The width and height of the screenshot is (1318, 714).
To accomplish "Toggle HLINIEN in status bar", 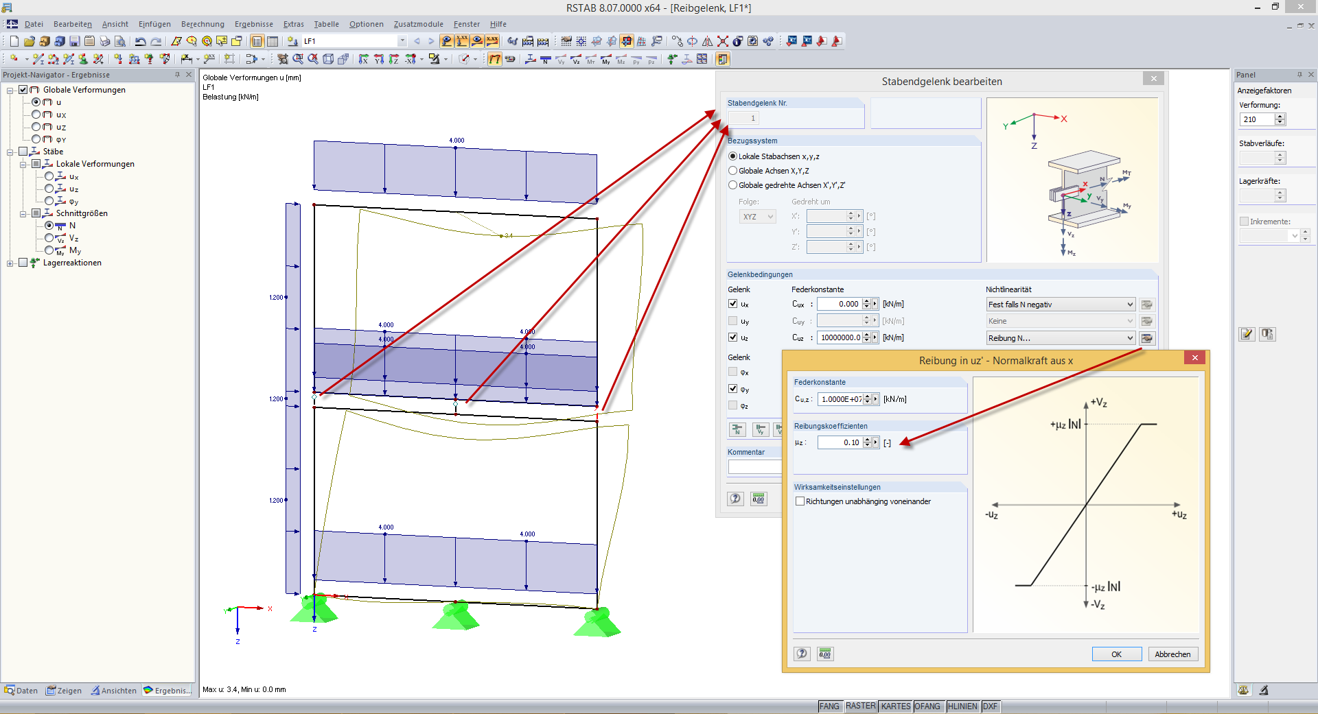I will pyautogui.click(x=962, y=706).
